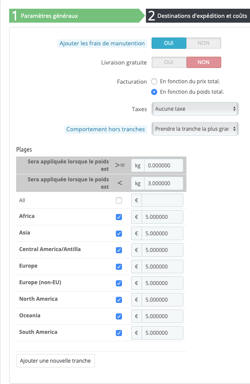Image resolution: width=250 pixels, height=384 pixels.
Task: Check the All zones checkbox
Action: [x=119, y=200]
